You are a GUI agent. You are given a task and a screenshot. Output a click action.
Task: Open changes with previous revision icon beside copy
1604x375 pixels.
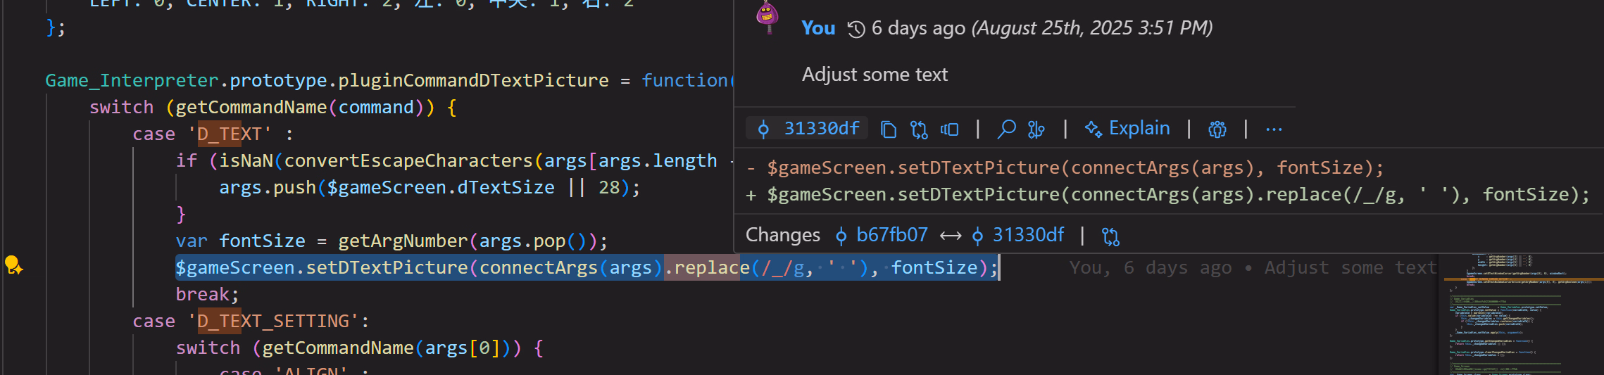919,129
